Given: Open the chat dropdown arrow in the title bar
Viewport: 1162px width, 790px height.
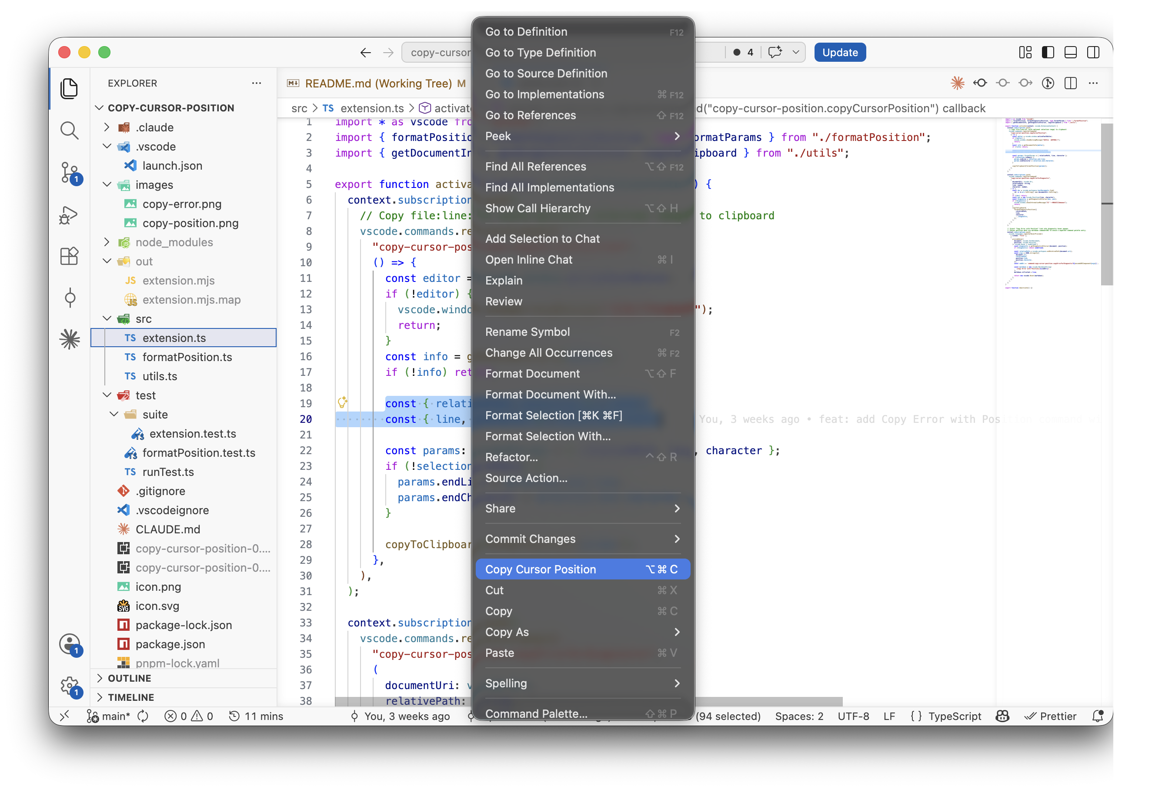Looking at the screenshot, I should click(795, 52).
